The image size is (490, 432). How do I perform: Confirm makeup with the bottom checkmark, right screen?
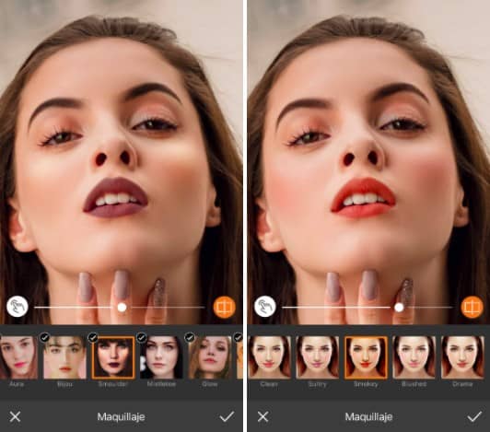[474, 416]
